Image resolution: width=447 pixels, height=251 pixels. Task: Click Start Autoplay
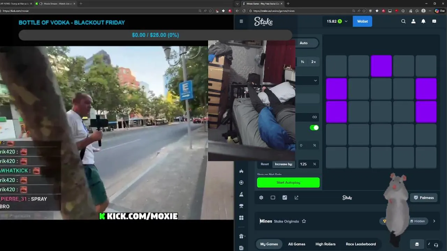(288, 183)
